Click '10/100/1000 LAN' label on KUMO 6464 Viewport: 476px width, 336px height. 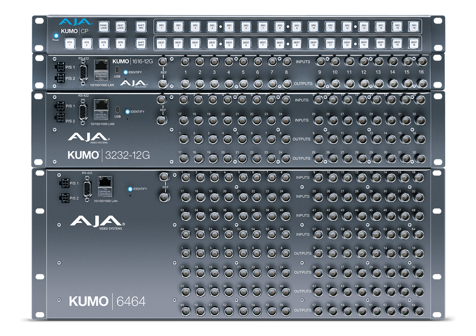(105, 201)
